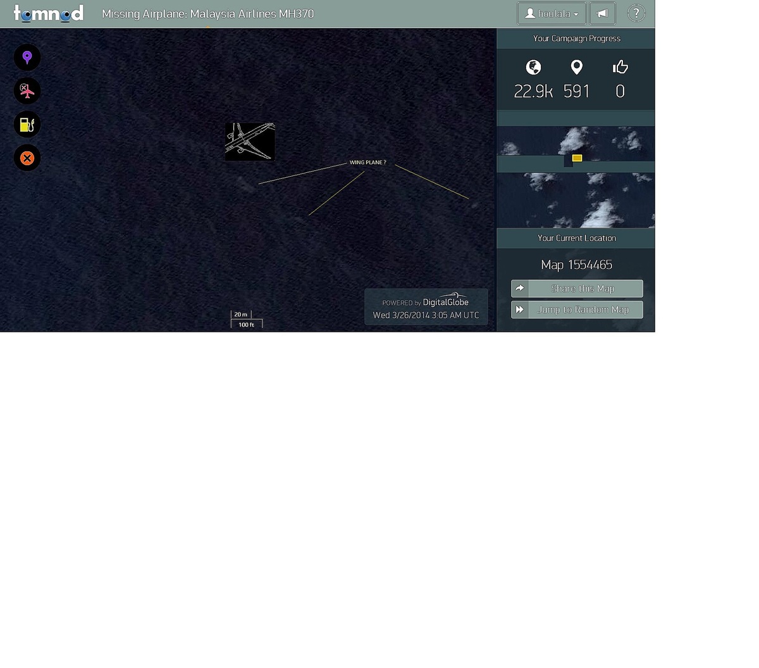Click the yellow marker on the minimap
Image resolution: width=759 pixels, height=668 pixels.
(577, 158)
